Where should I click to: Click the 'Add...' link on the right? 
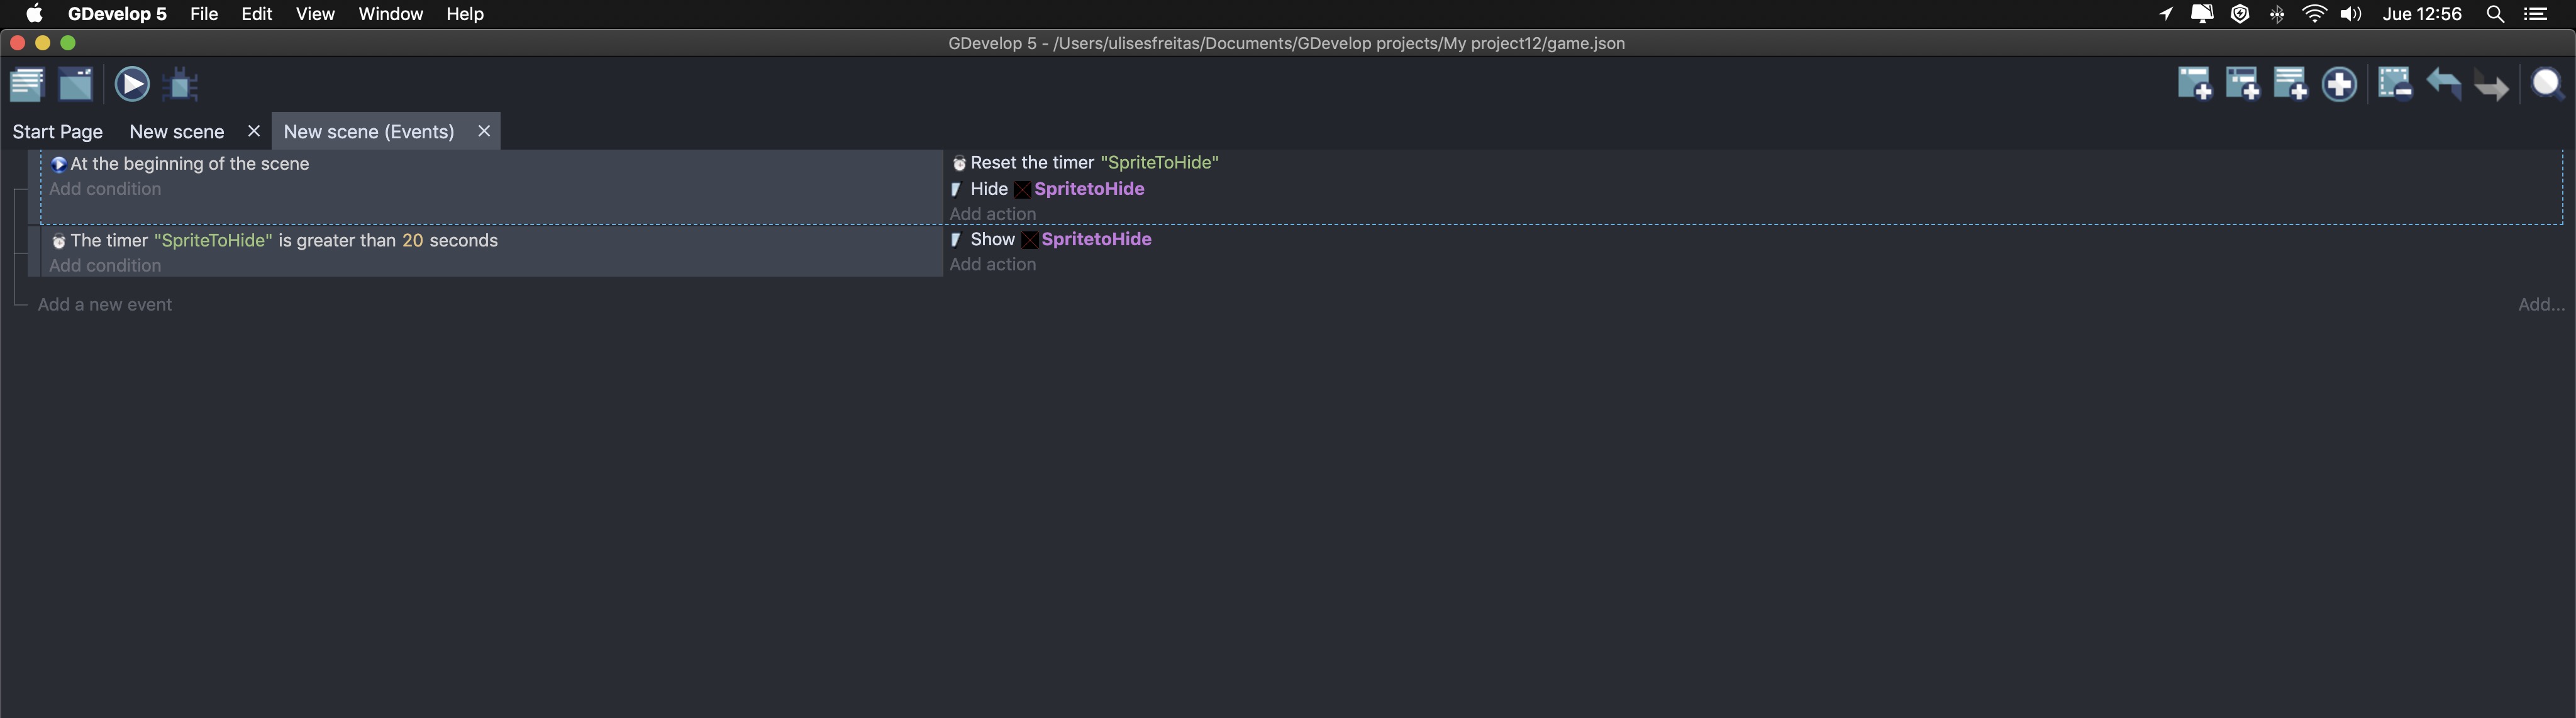(x=2541, y=305)
